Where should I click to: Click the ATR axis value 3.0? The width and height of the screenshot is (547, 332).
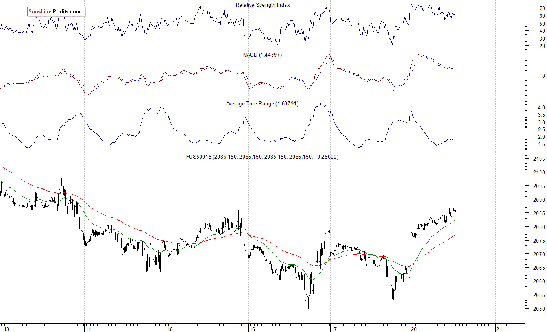pyautogui.click(x=541, y=122)
